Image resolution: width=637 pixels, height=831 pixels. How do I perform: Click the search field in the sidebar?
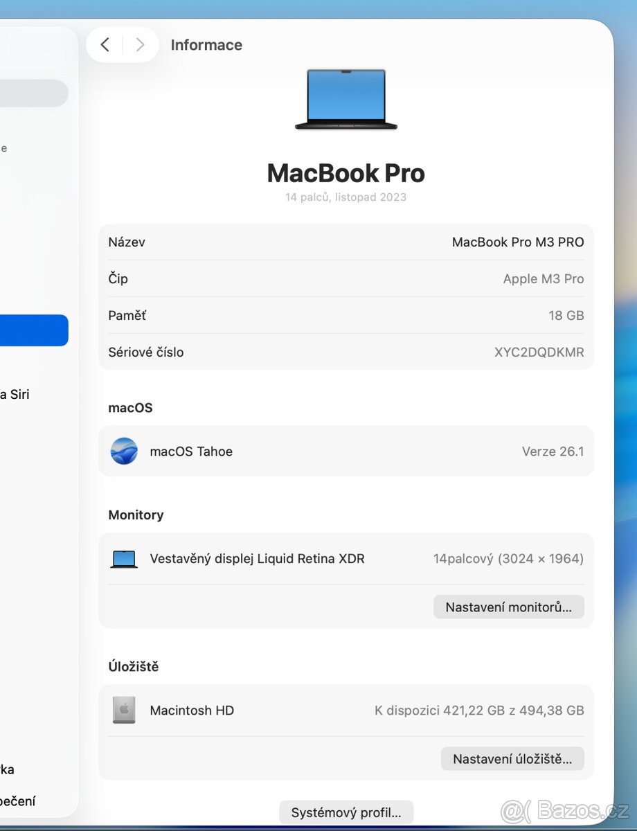coord(31,93)
